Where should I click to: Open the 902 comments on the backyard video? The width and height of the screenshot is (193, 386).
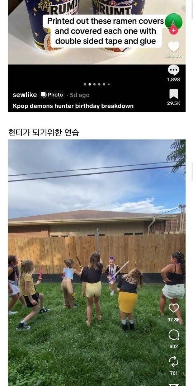coord(174,335)
